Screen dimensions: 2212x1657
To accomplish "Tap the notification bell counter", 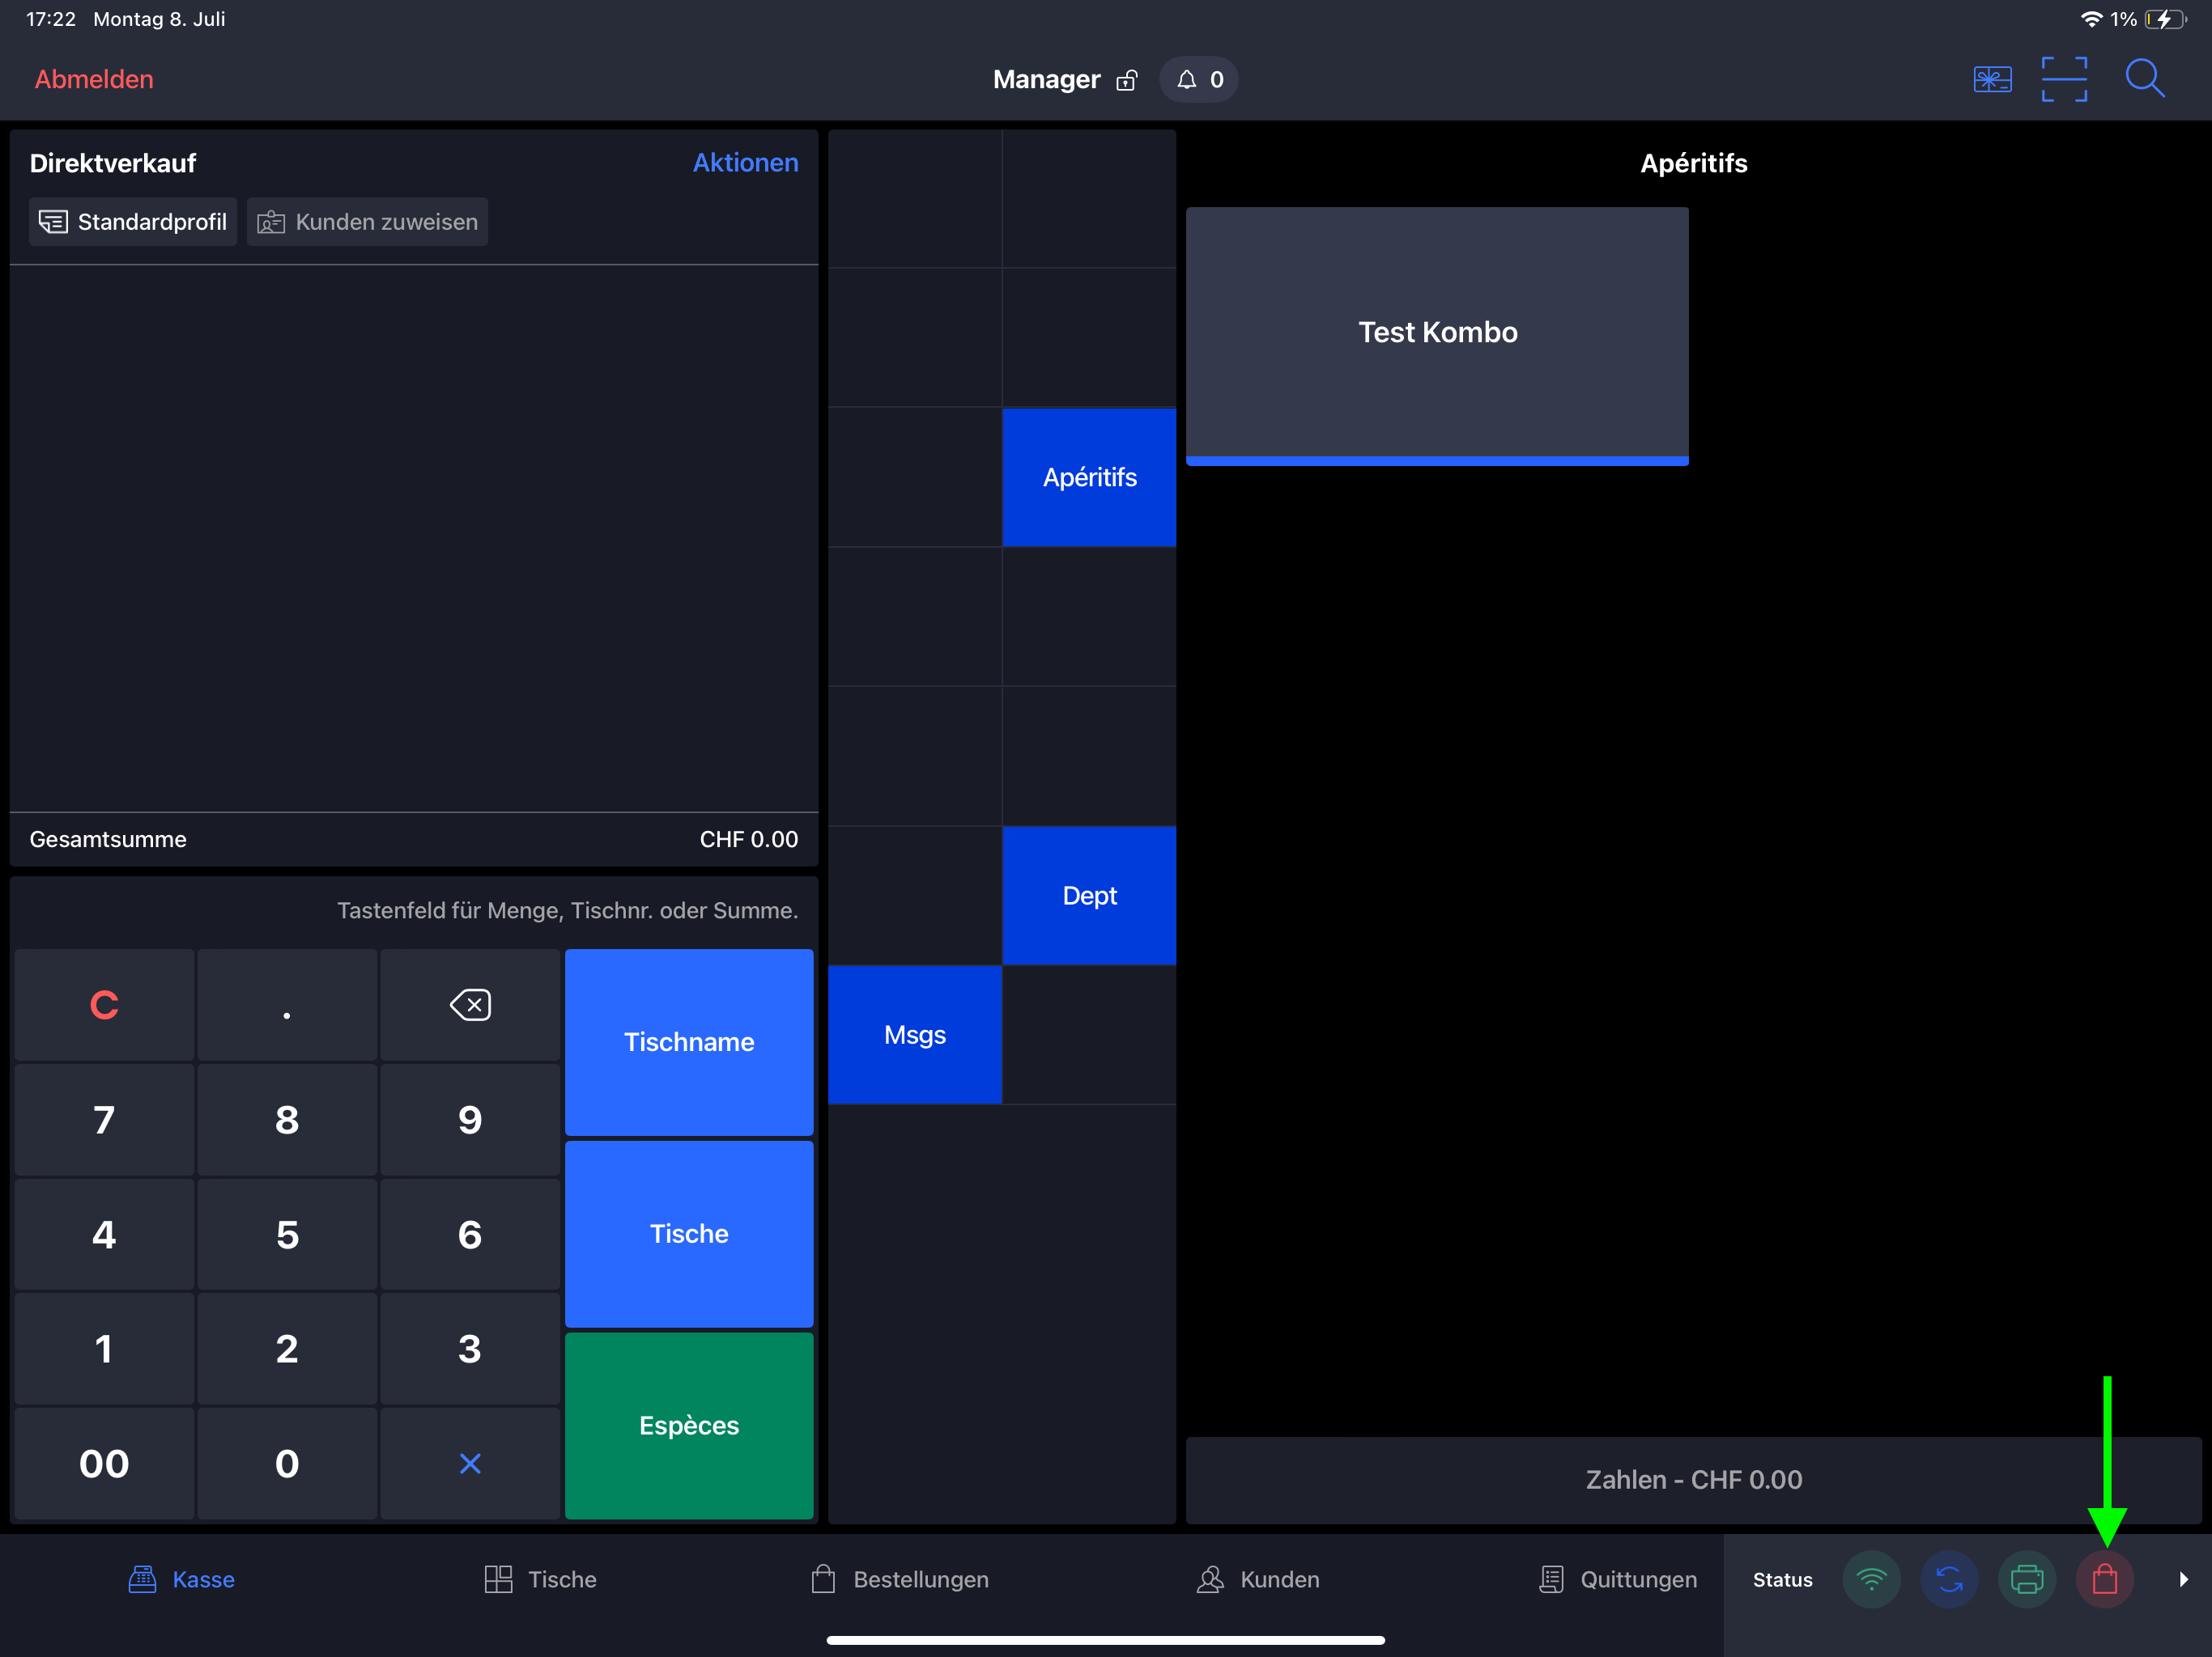I will click(x=1199, y=79).
